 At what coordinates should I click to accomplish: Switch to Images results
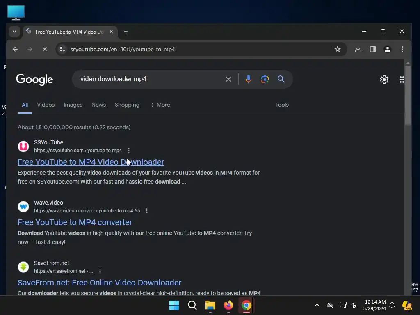click(x=73, y=105)
